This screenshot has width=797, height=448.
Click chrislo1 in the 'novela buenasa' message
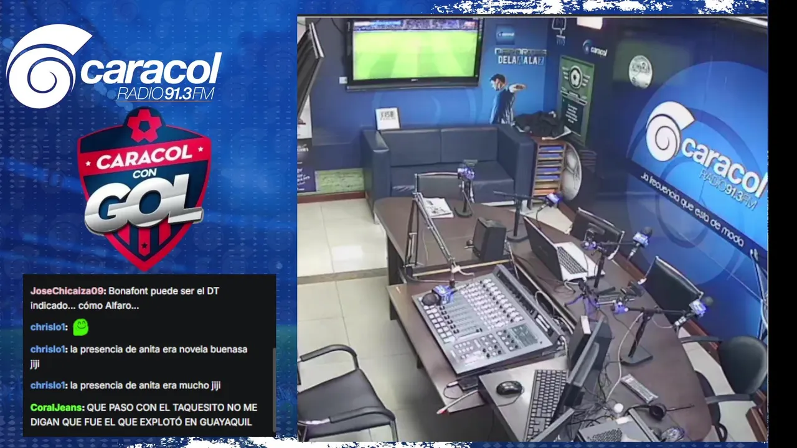click(49, 349)
